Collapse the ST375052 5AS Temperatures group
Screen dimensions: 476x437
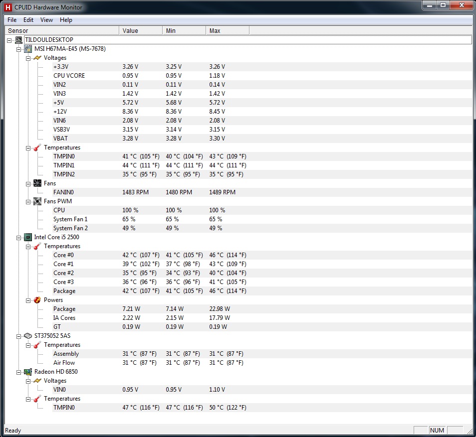[x=28, y=345]
